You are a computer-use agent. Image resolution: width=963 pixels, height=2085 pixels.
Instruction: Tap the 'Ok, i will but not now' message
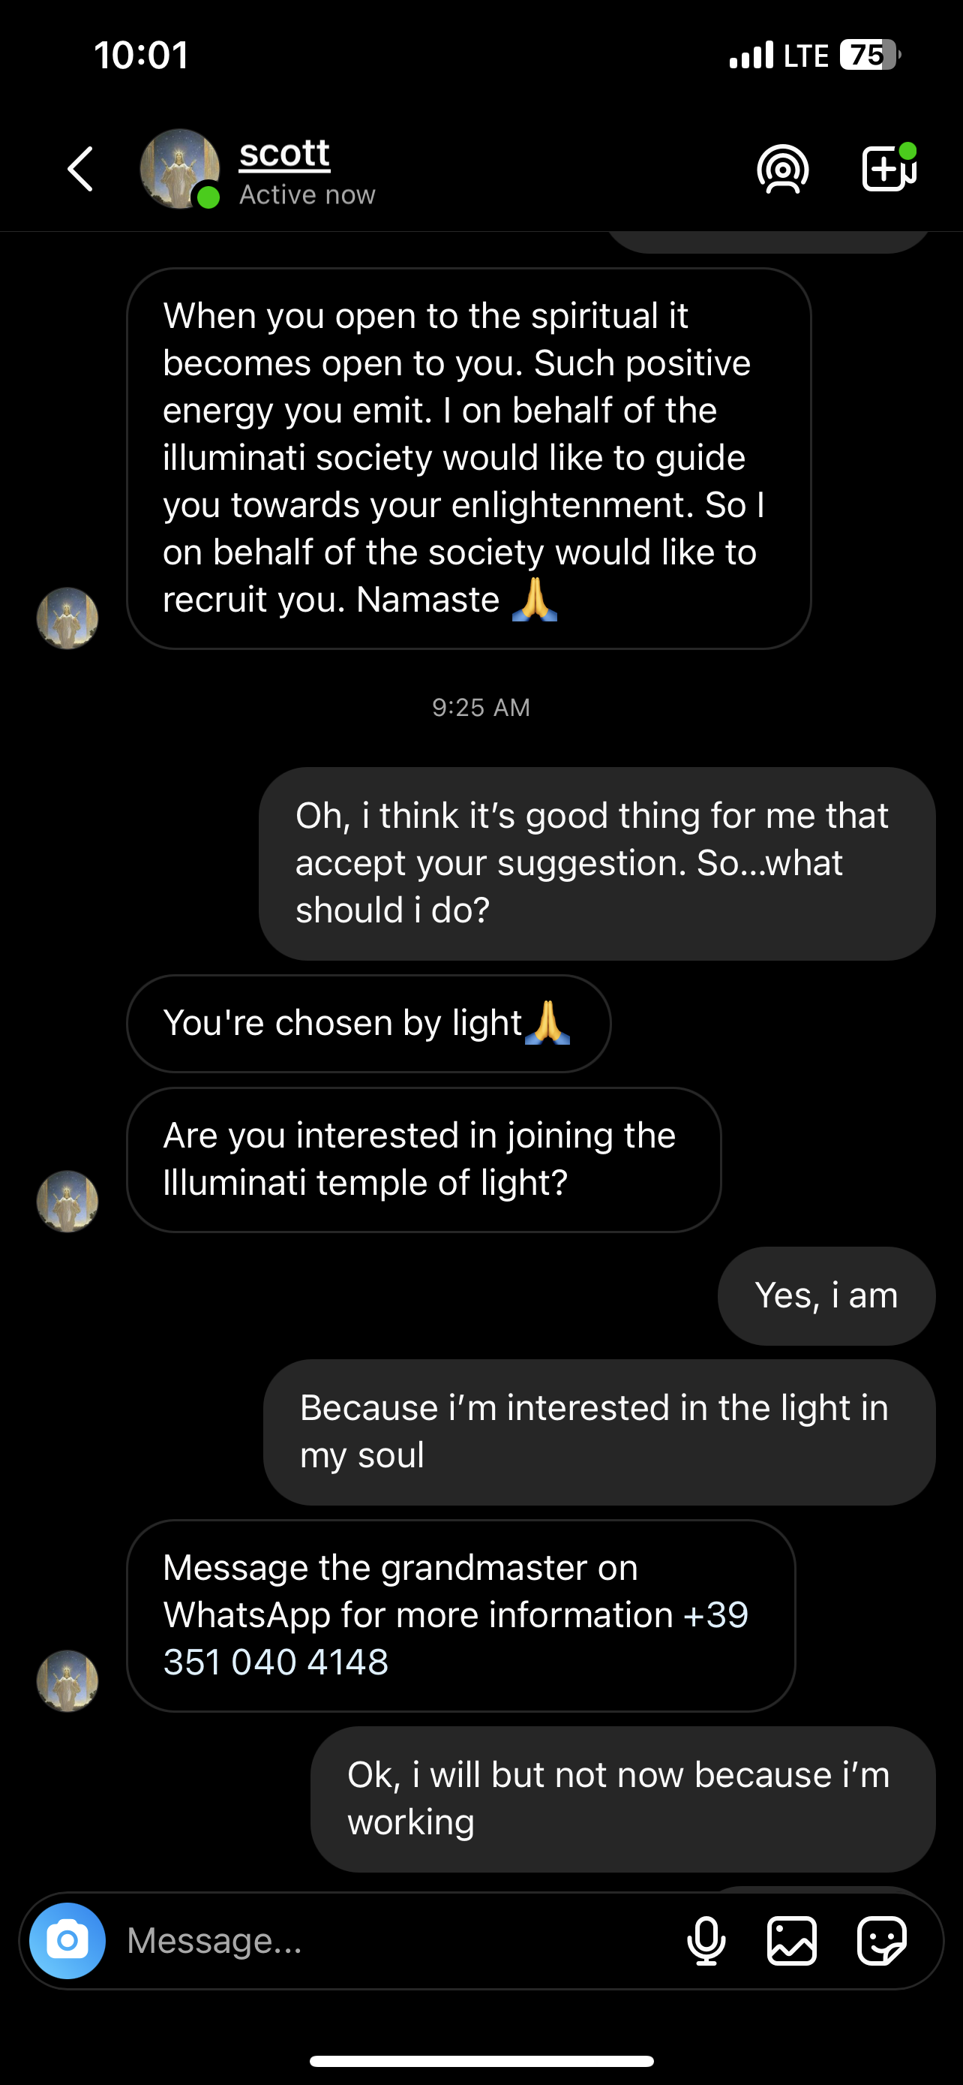622,1798
